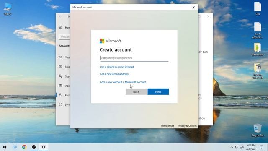Image resolution: width=268 pixels, height=151 pixels.
Task: Open the Terms of Use link
Action: coord(167,126)
